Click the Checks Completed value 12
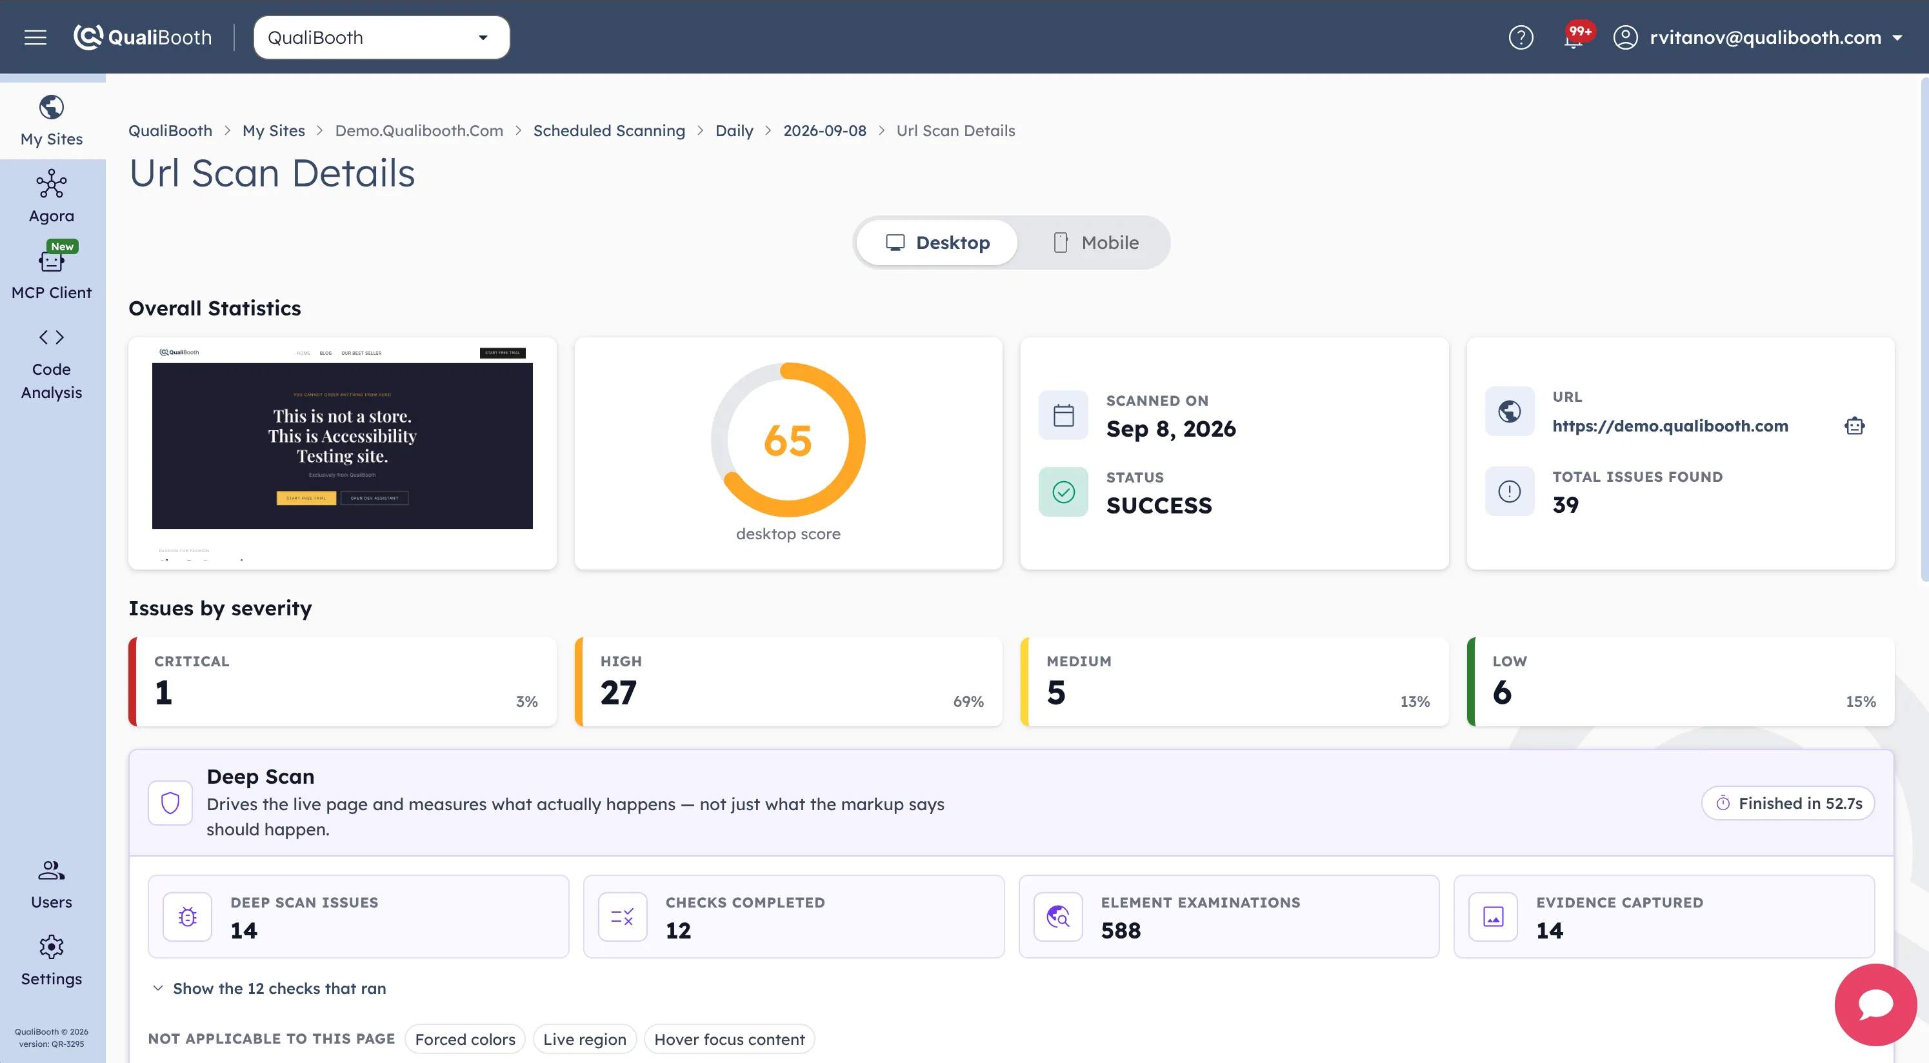Viewport: 1929px width, 1063px height. [x=679, y=931]
